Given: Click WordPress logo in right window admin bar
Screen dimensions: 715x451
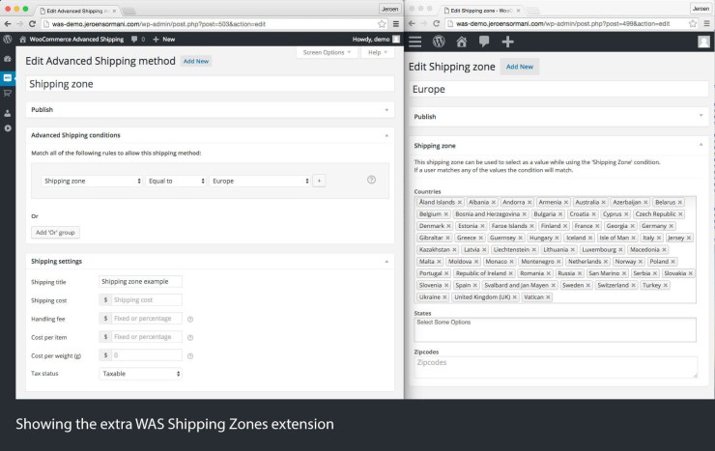Looking at the screenshot, I should click(x=439, y=42).
